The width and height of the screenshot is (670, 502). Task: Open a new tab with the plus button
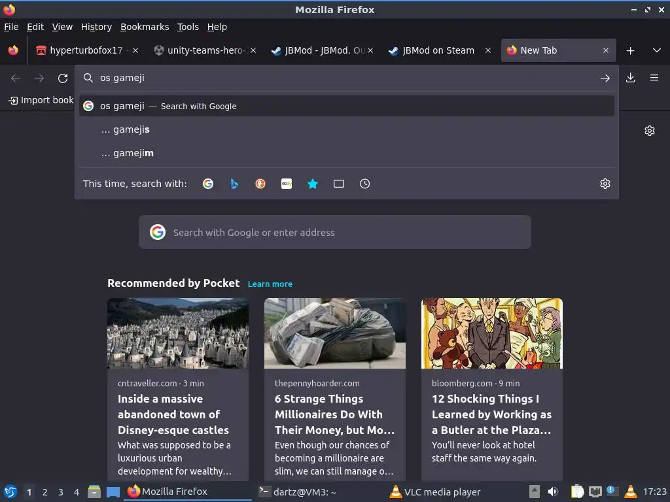pyautogui.click(x=630, y=51)
